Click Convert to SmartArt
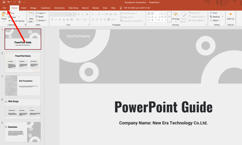Image resolution: width=242 pixels, height=145 pixels. (132, 21)
